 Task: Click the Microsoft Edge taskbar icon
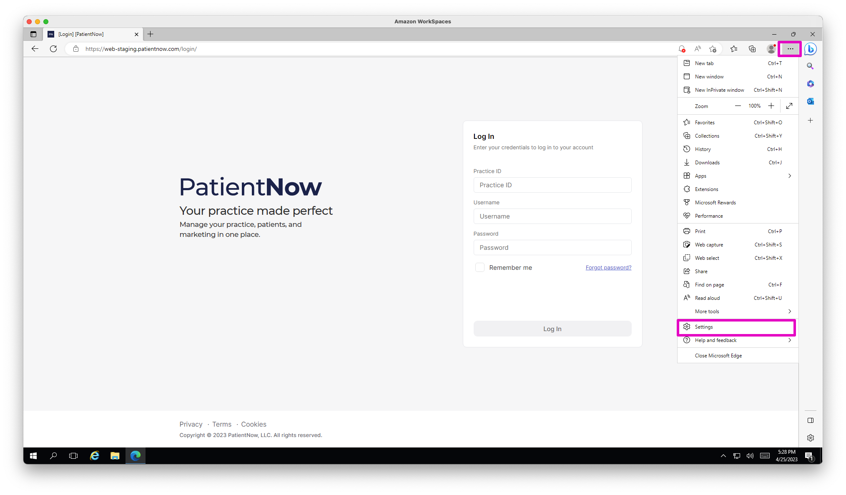coord(135,455)
